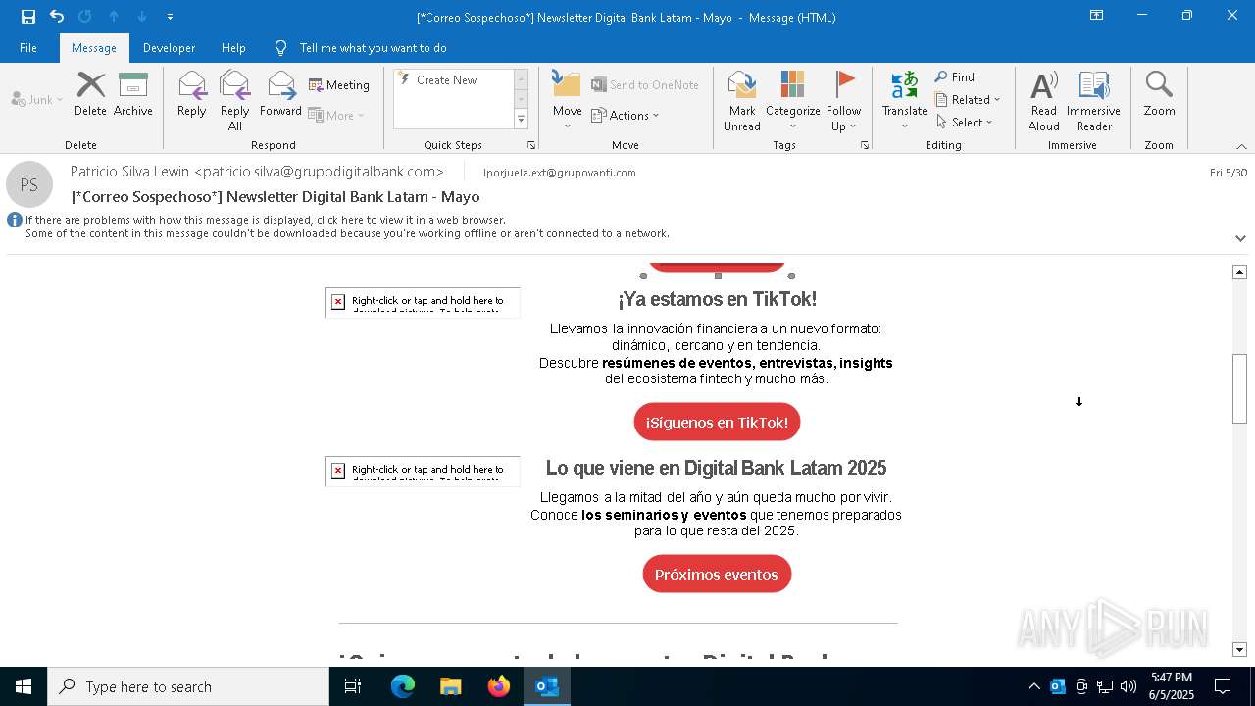The image size is (1255, 706).
Task: Switch to the Message ribbon tab
Action: (94, 48)
